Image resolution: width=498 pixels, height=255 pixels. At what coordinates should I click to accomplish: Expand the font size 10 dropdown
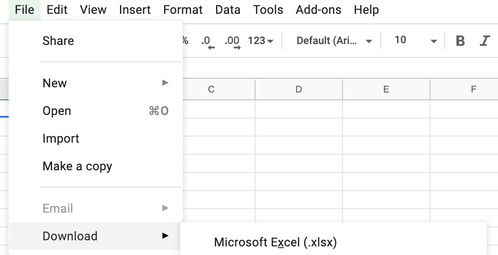pyautogui.click(x=415, y=41)
